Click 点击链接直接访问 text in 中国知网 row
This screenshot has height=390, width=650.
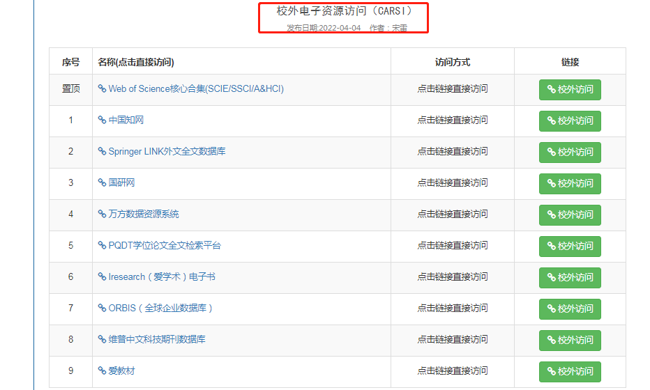point(453,120)
